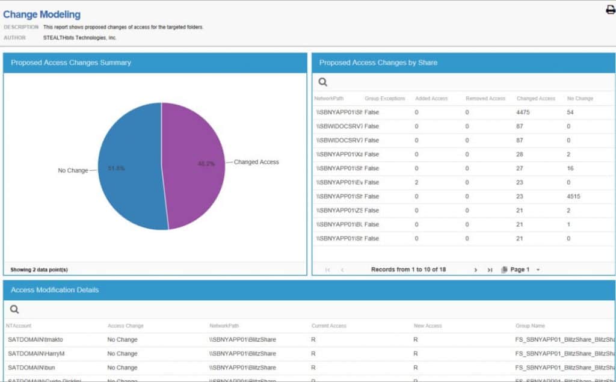
Task: Select the \\SBNYAPP01\BL share row path
Action: (339, 224)
